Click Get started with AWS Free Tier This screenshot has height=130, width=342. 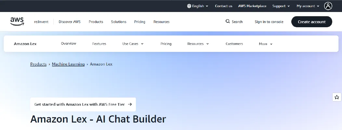coord(83,104)
